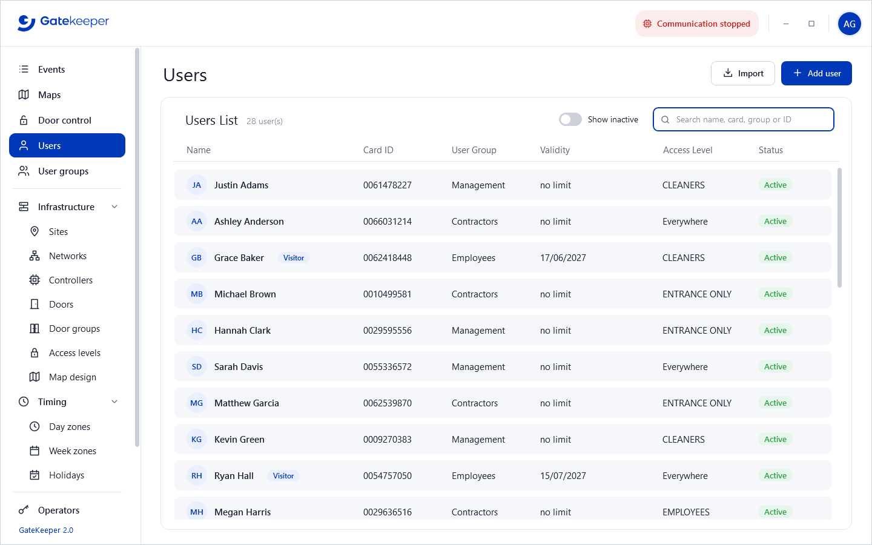Click the Validity column header
This screenshot has height=545, width=872.
point(555,150)
